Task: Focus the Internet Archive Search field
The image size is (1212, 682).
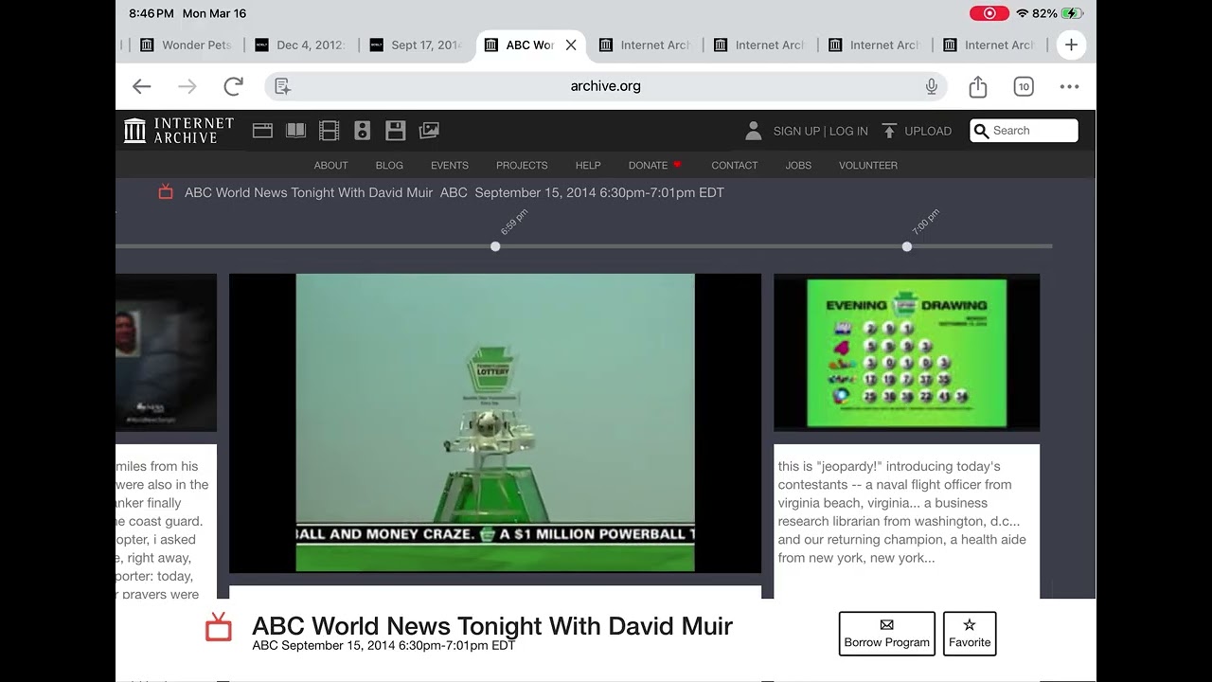Action: point(1024,131)
